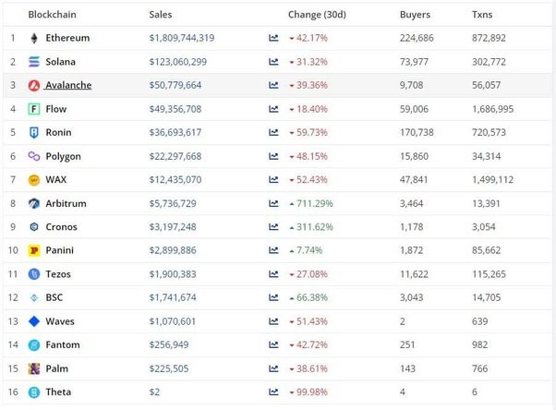Select Flow's 1,686,995 transactions value
This screenshot has width=556, height=410.
coord(492,109)
